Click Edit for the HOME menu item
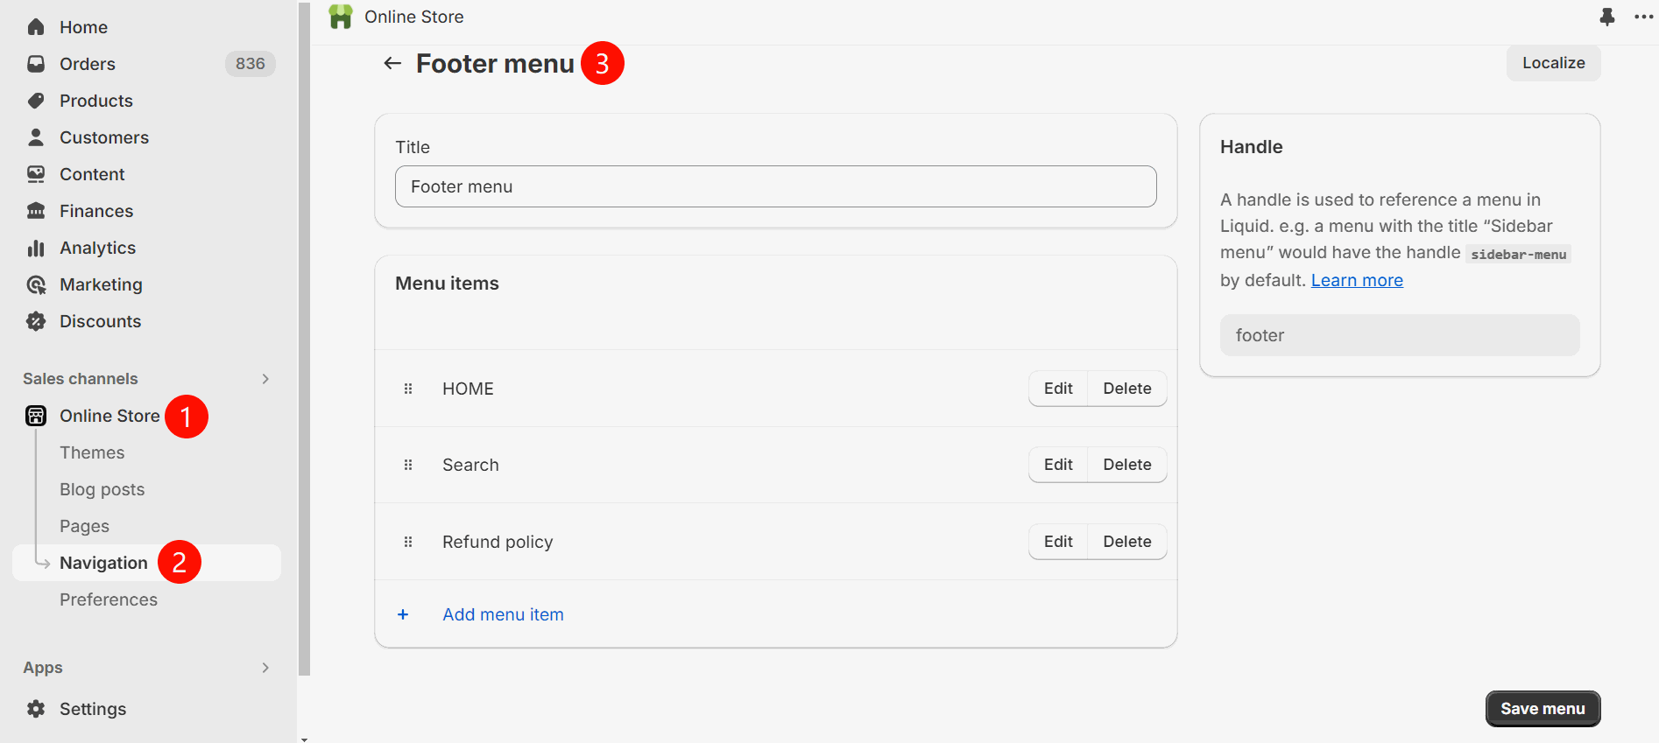Image resolution: width=1659 pixels, height=743 pixels. [1058, 389]
